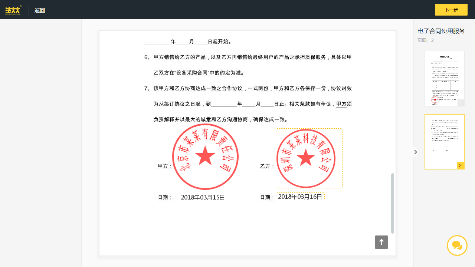
Task: Click the 返回 back item in top bar
Action: (40, 10)
